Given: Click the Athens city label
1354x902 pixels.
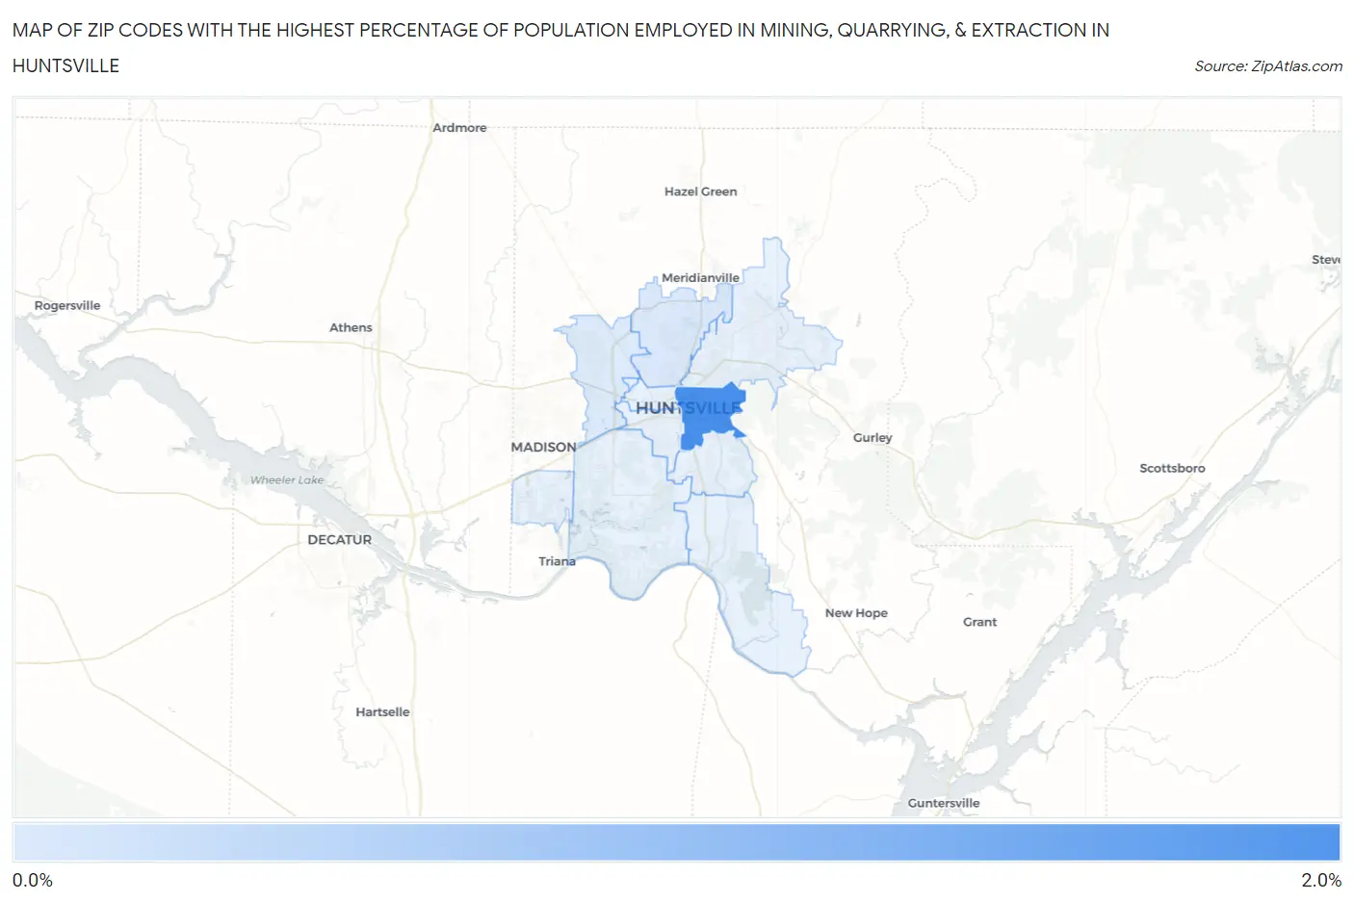Looking at the screenshot, I should 351,327.
